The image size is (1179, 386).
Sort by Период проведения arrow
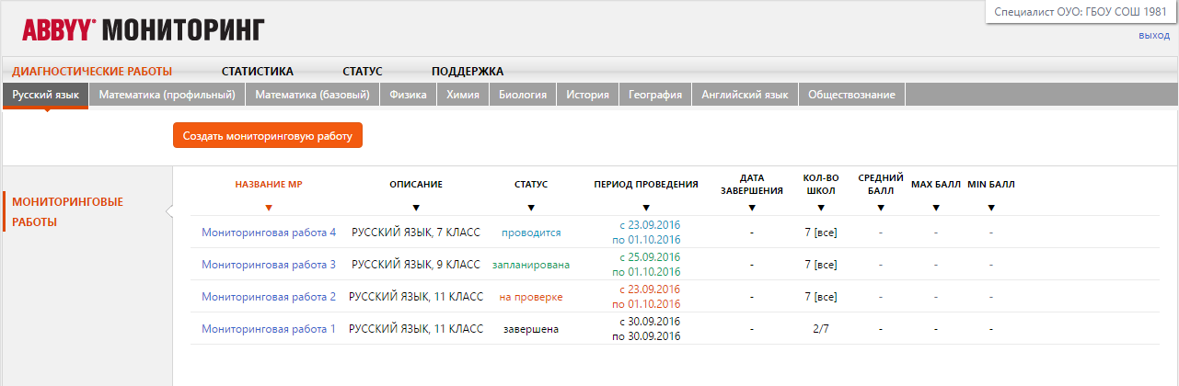point(646,208)
